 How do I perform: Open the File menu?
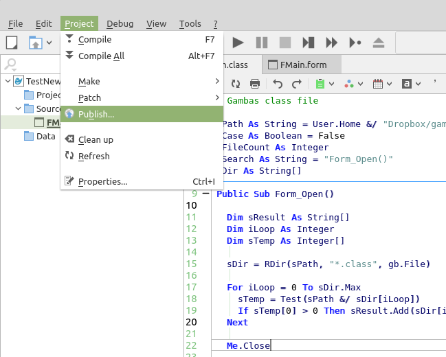coord(15,23)
